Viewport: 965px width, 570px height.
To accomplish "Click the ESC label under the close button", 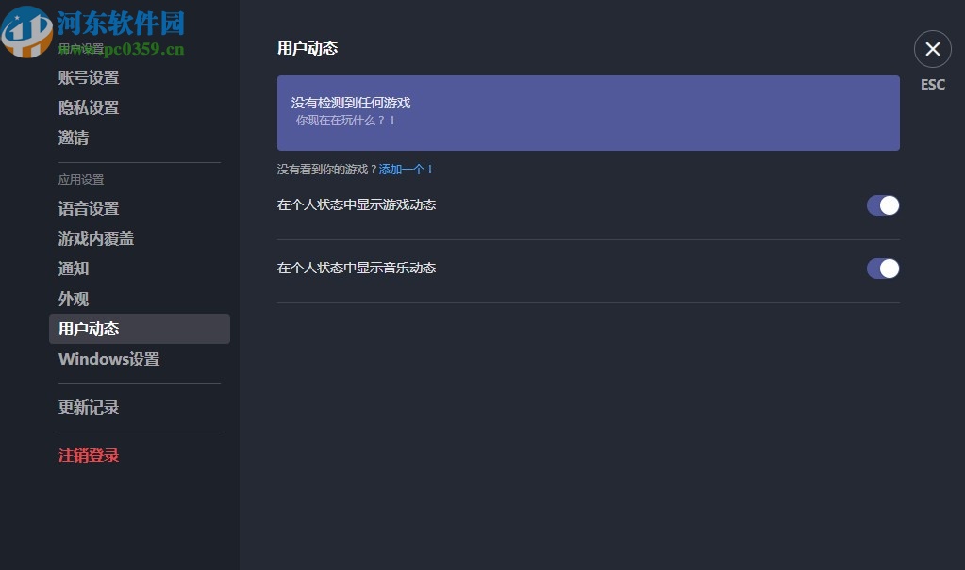I will tap(932, 84).
